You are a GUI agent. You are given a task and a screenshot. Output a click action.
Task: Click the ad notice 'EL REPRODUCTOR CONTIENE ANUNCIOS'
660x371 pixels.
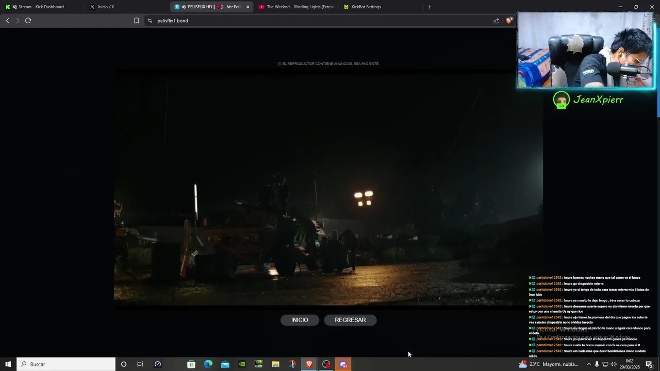pyautogui.click(x=328, y=64)
